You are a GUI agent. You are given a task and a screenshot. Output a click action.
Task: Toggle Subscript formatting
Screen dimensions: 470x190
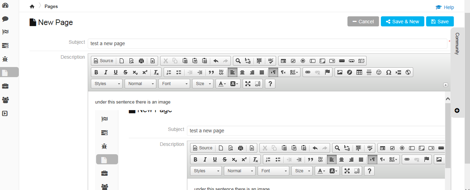[x=135, y=72]
